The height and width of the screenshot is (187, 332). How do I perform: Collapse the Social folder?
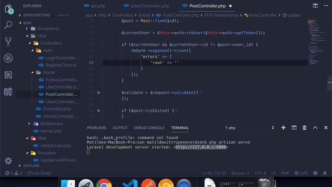32,72
